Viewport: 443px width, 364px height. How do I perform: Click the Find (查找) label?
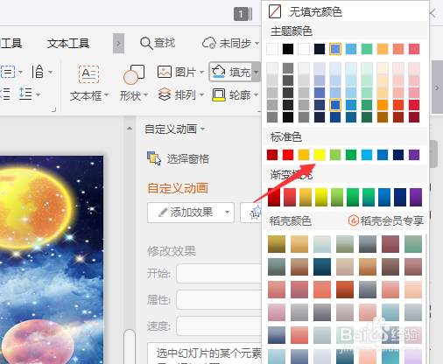pos(165,43)
